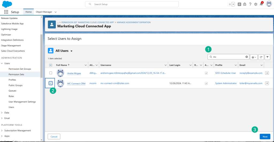
Task: Click the Cancel button
Action: click(x=54, y=136)
